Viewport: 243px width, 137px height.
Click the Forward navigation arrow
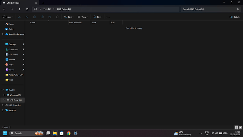[12, 9]
